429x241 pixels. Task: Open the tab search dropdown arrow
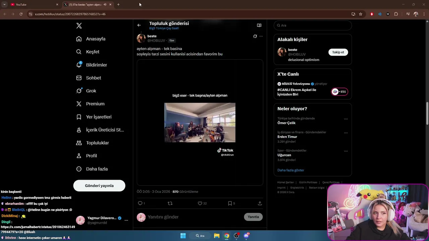point(4,4)
